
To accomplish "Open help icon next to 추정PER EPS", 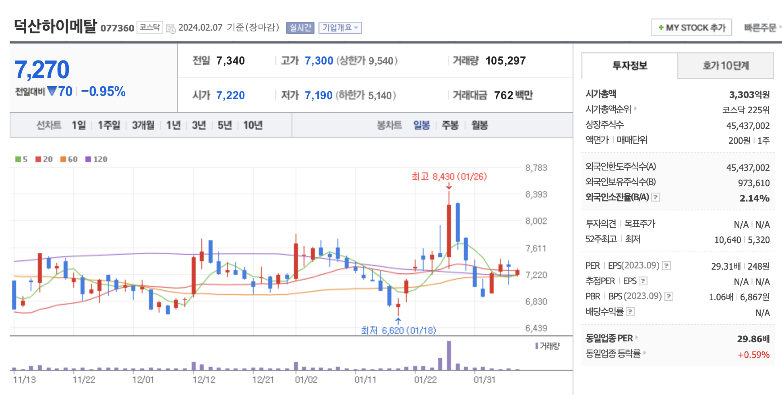I will (x=643, y=281).
